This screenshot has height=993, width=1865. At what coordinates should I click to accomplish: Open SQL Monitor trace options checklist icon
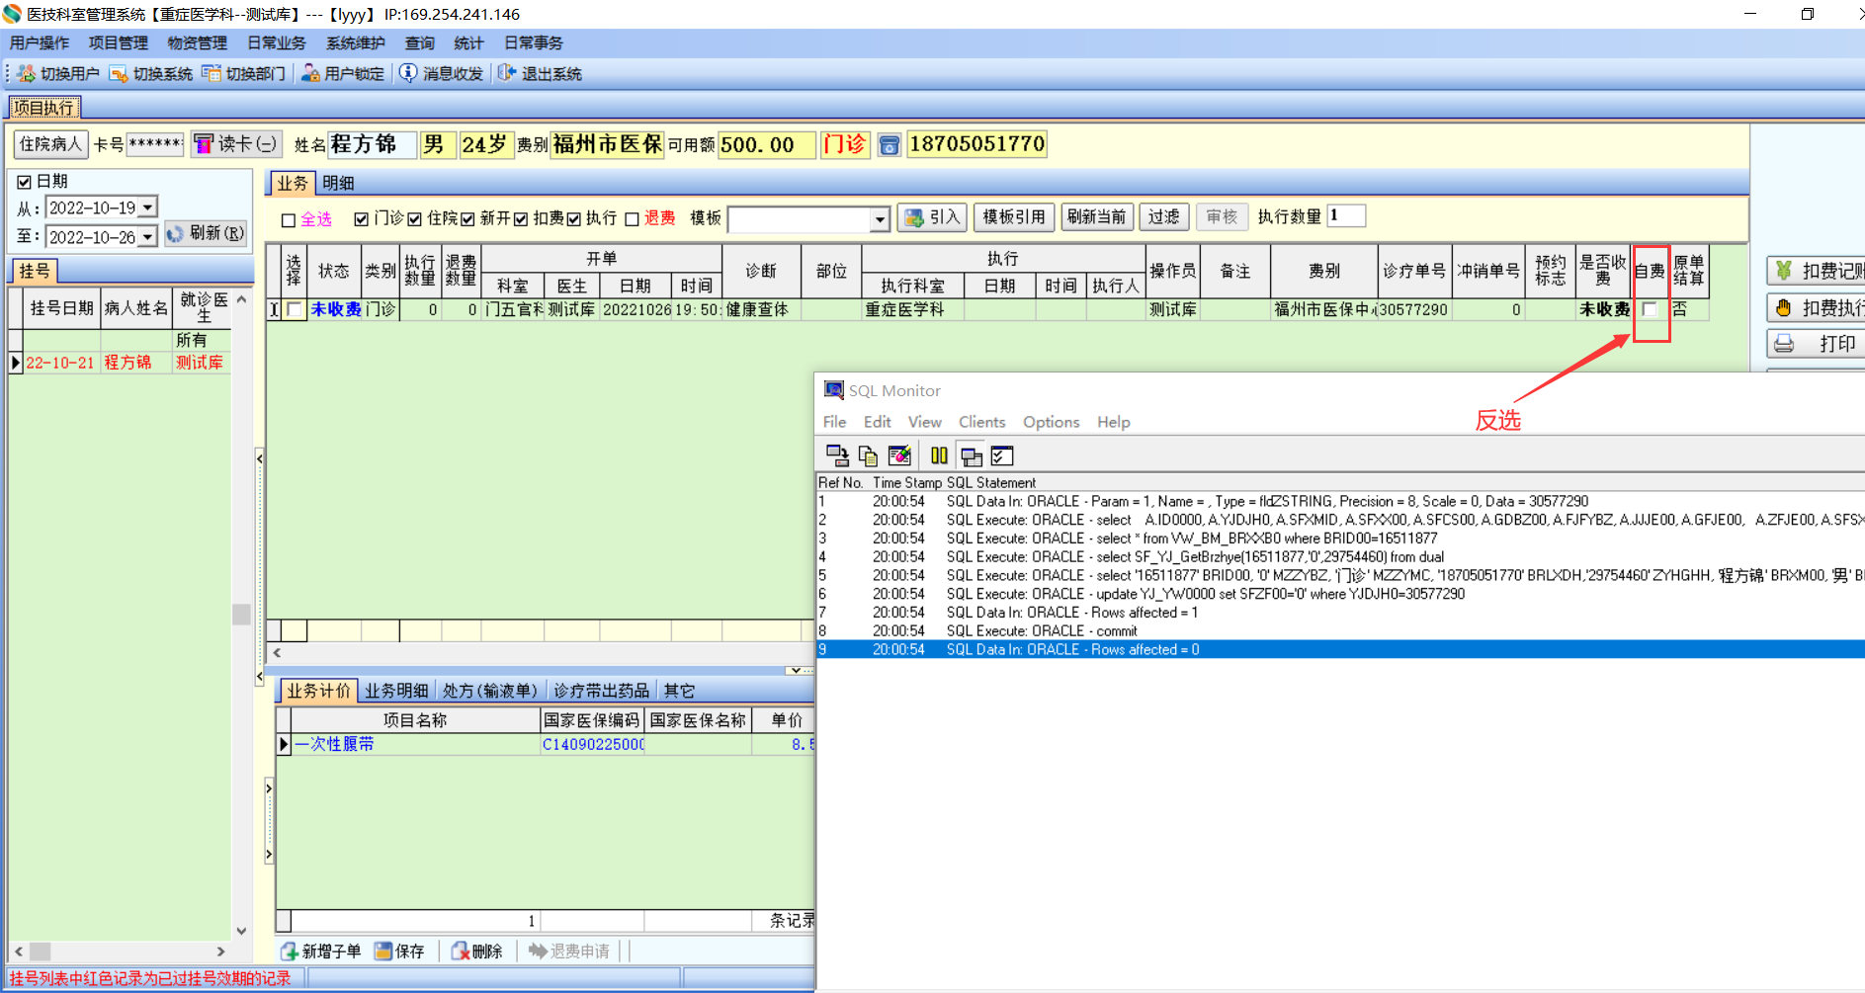1002,455
